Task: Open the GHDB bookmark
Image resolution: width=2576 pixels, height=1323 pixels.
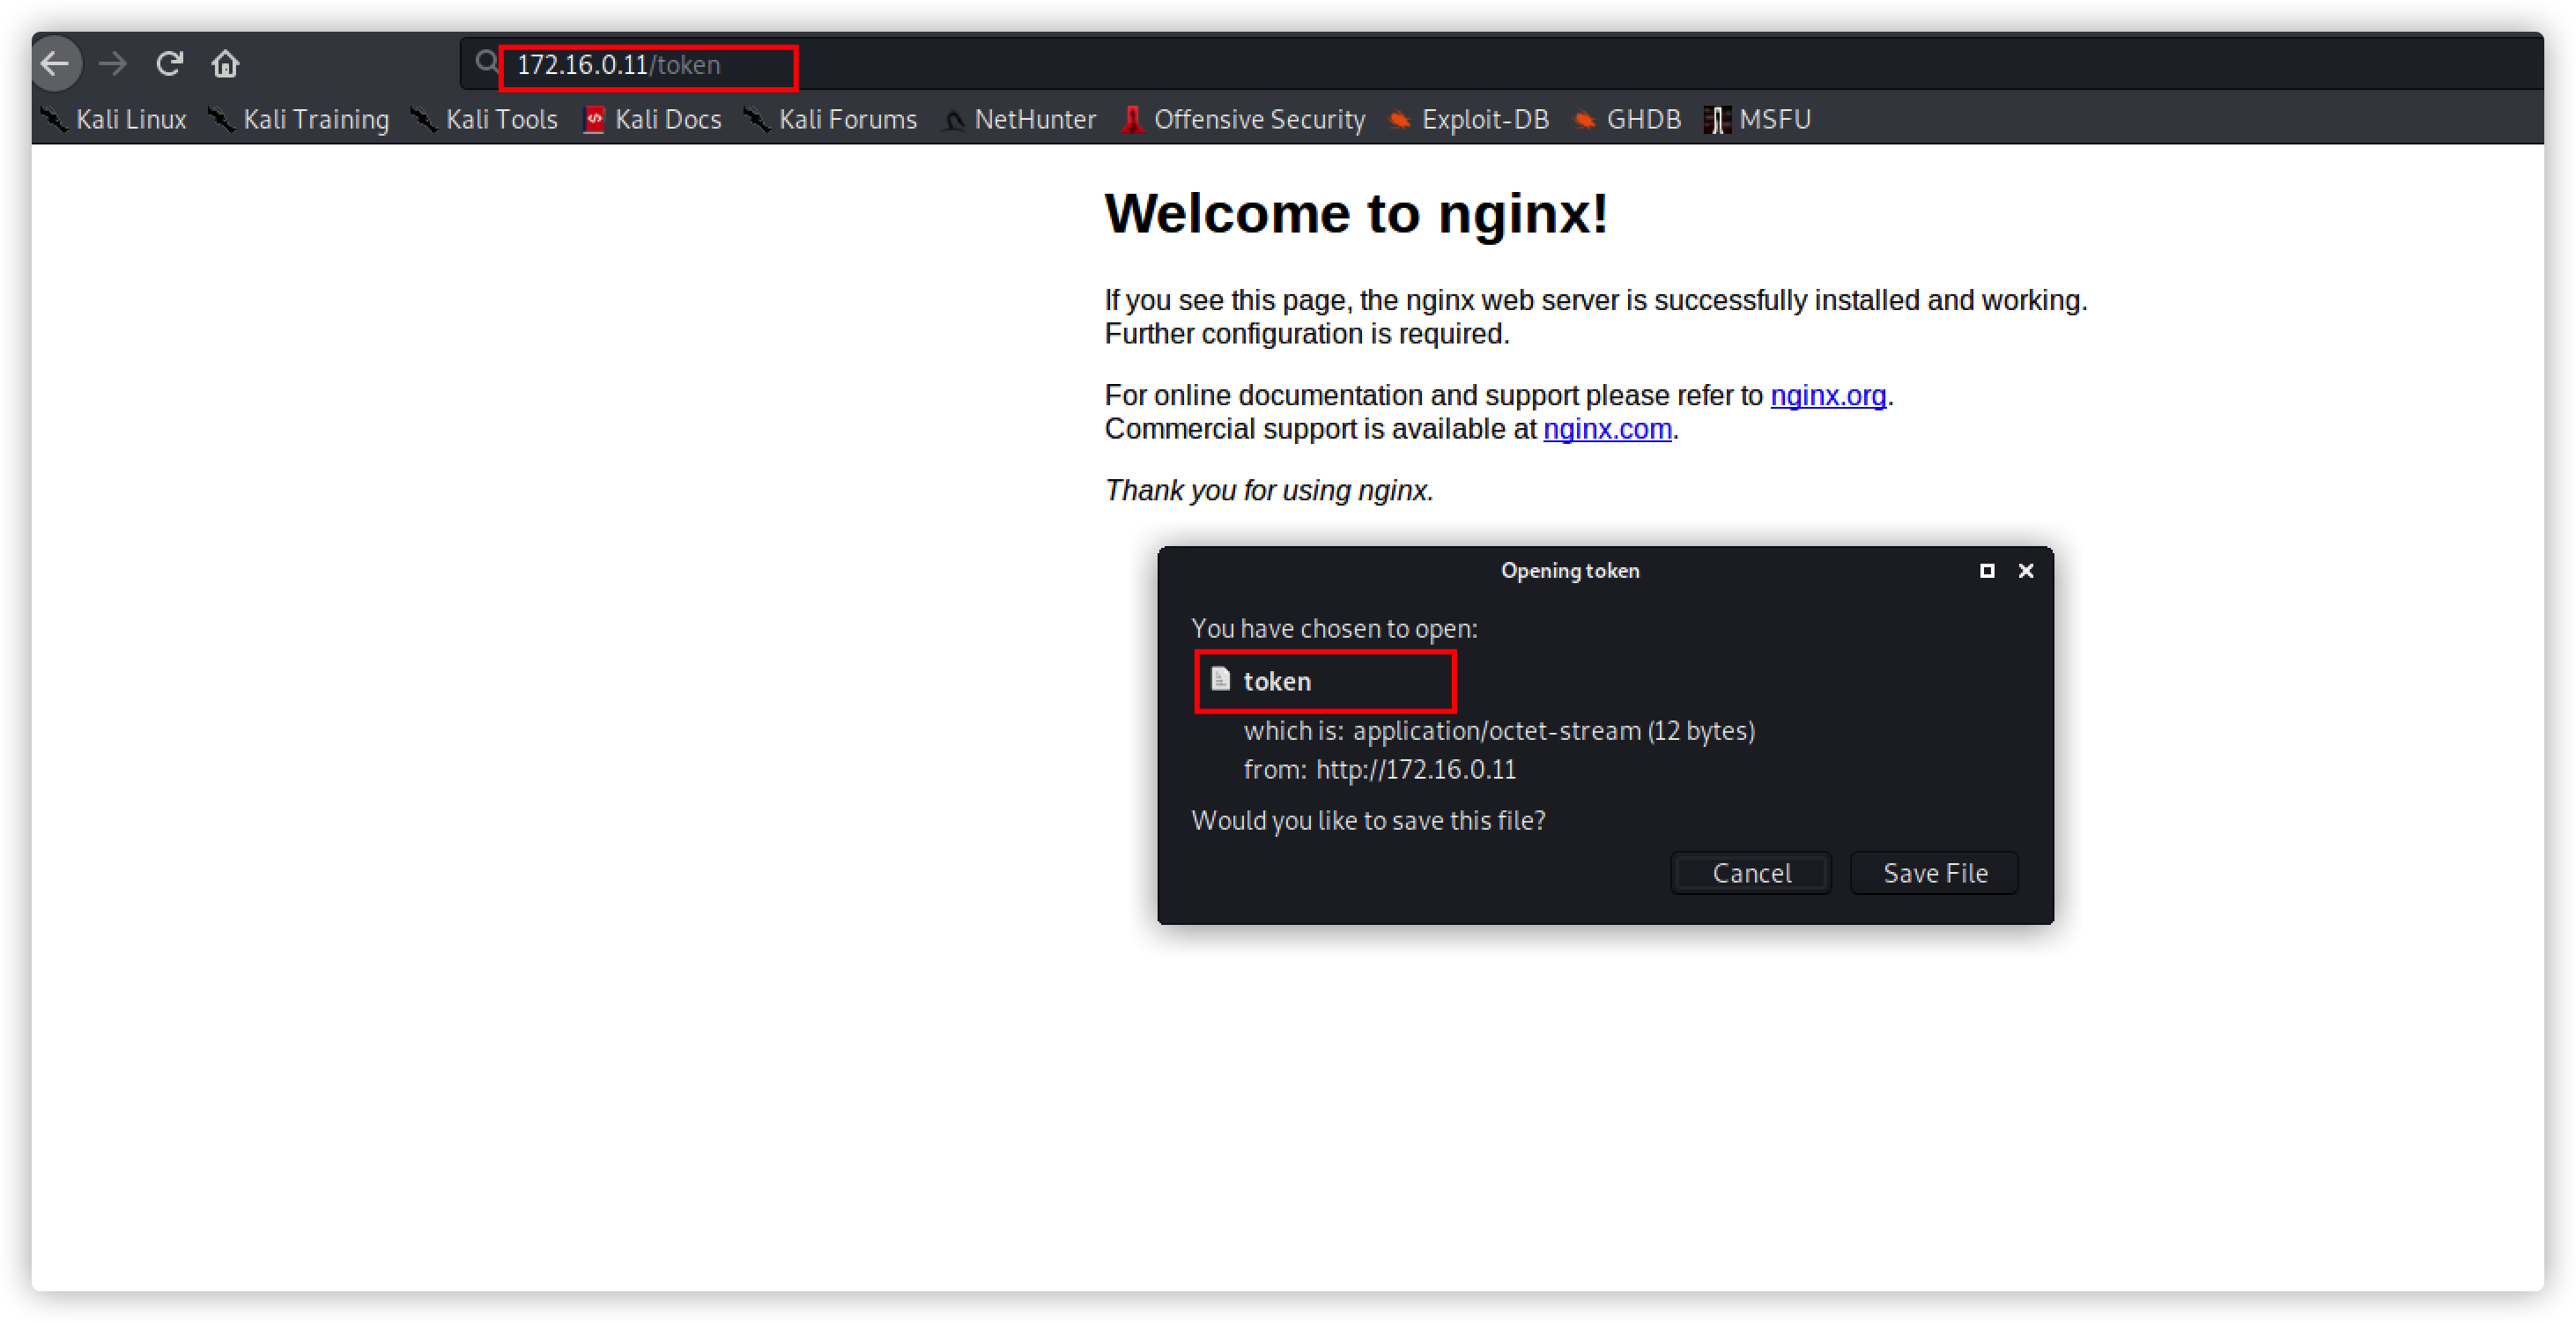Action: coord(1627,119)
